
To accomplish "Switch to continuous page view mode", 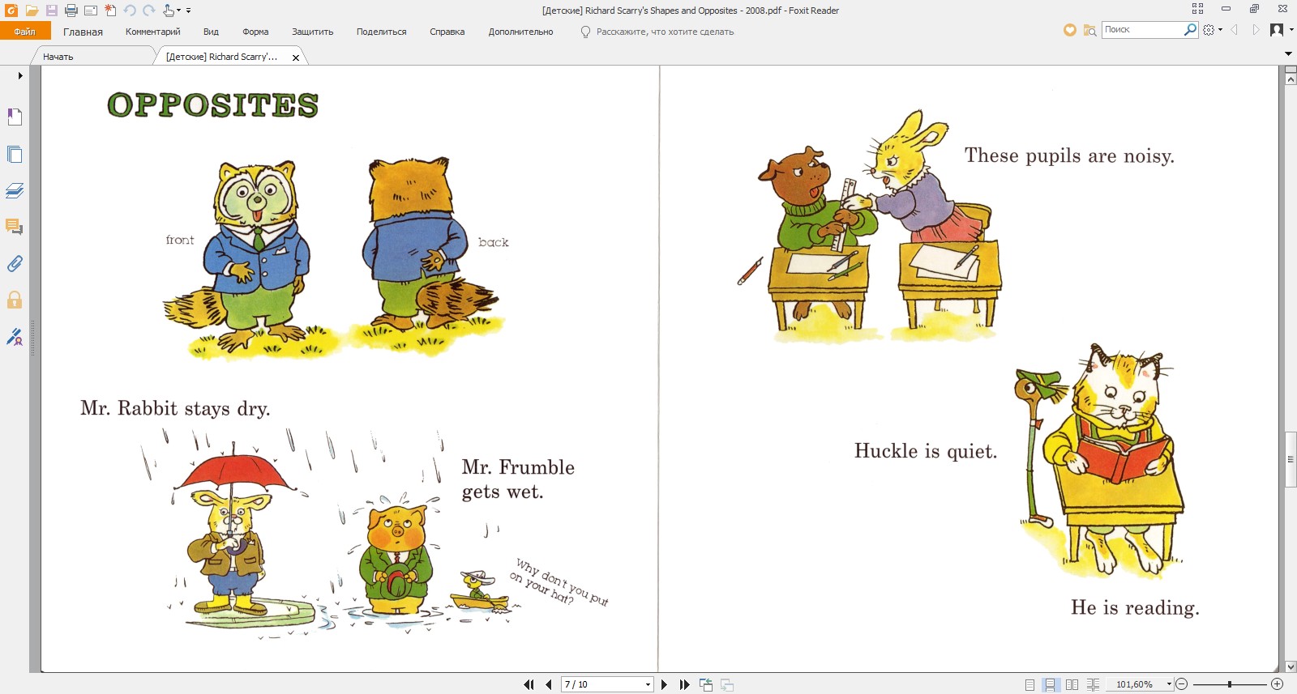I will (x=1051, y=684).
